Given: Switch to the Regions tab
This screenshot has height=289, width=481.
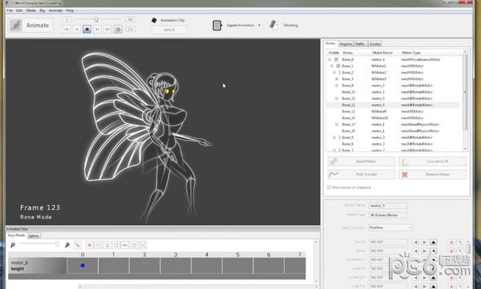Looking at the screenshot, I should [346, 44].
